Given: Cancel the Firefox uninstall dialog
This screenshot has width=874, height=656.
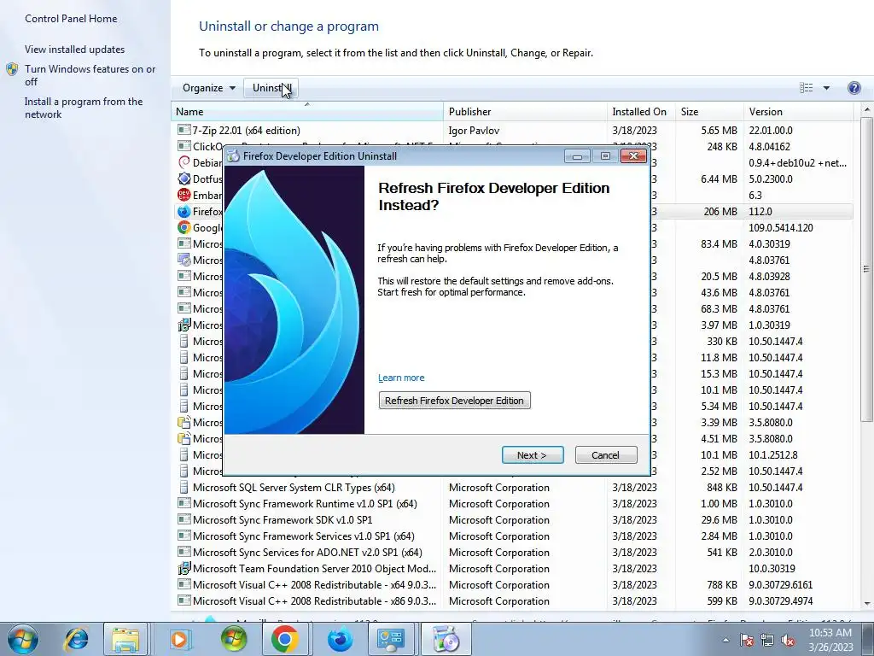Looking at the screenshot, I should coord(605,455).
